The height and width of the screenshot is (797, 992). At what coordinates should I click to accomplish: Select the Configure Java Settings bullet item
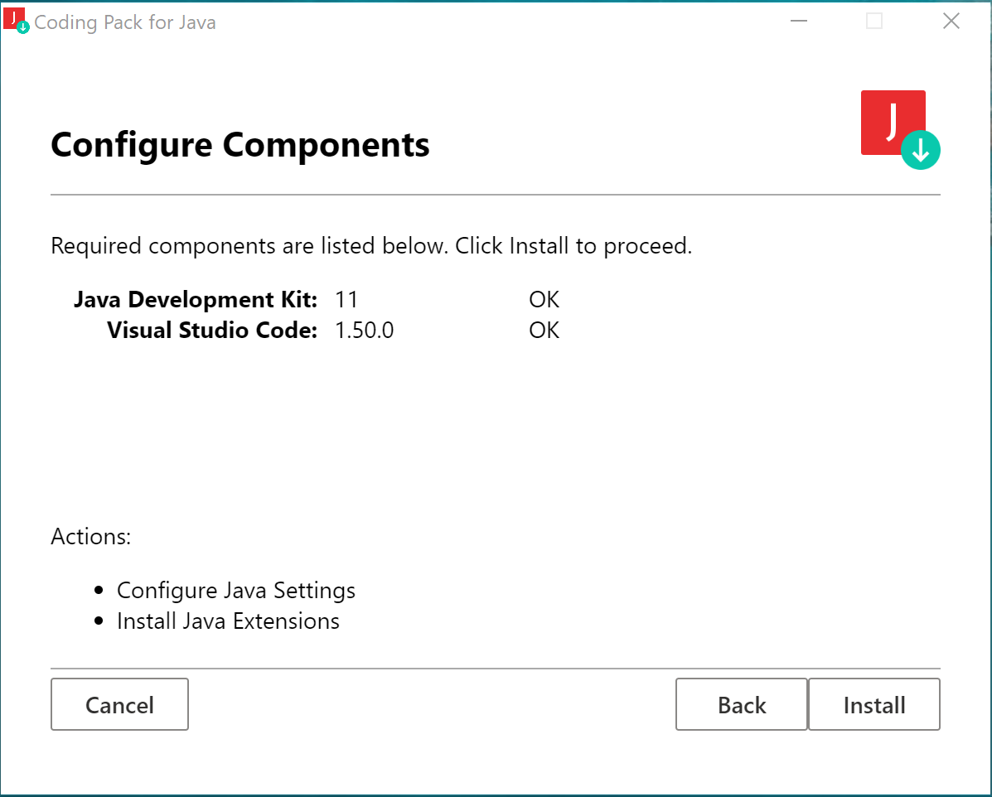(x=236, y=590)
